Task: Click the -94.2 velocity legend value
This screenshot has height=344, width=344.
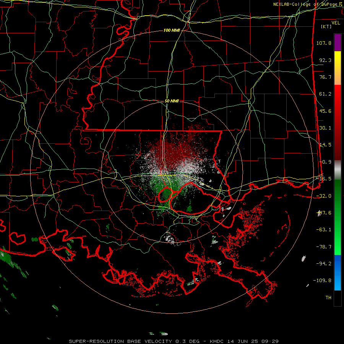Action: 324,263
